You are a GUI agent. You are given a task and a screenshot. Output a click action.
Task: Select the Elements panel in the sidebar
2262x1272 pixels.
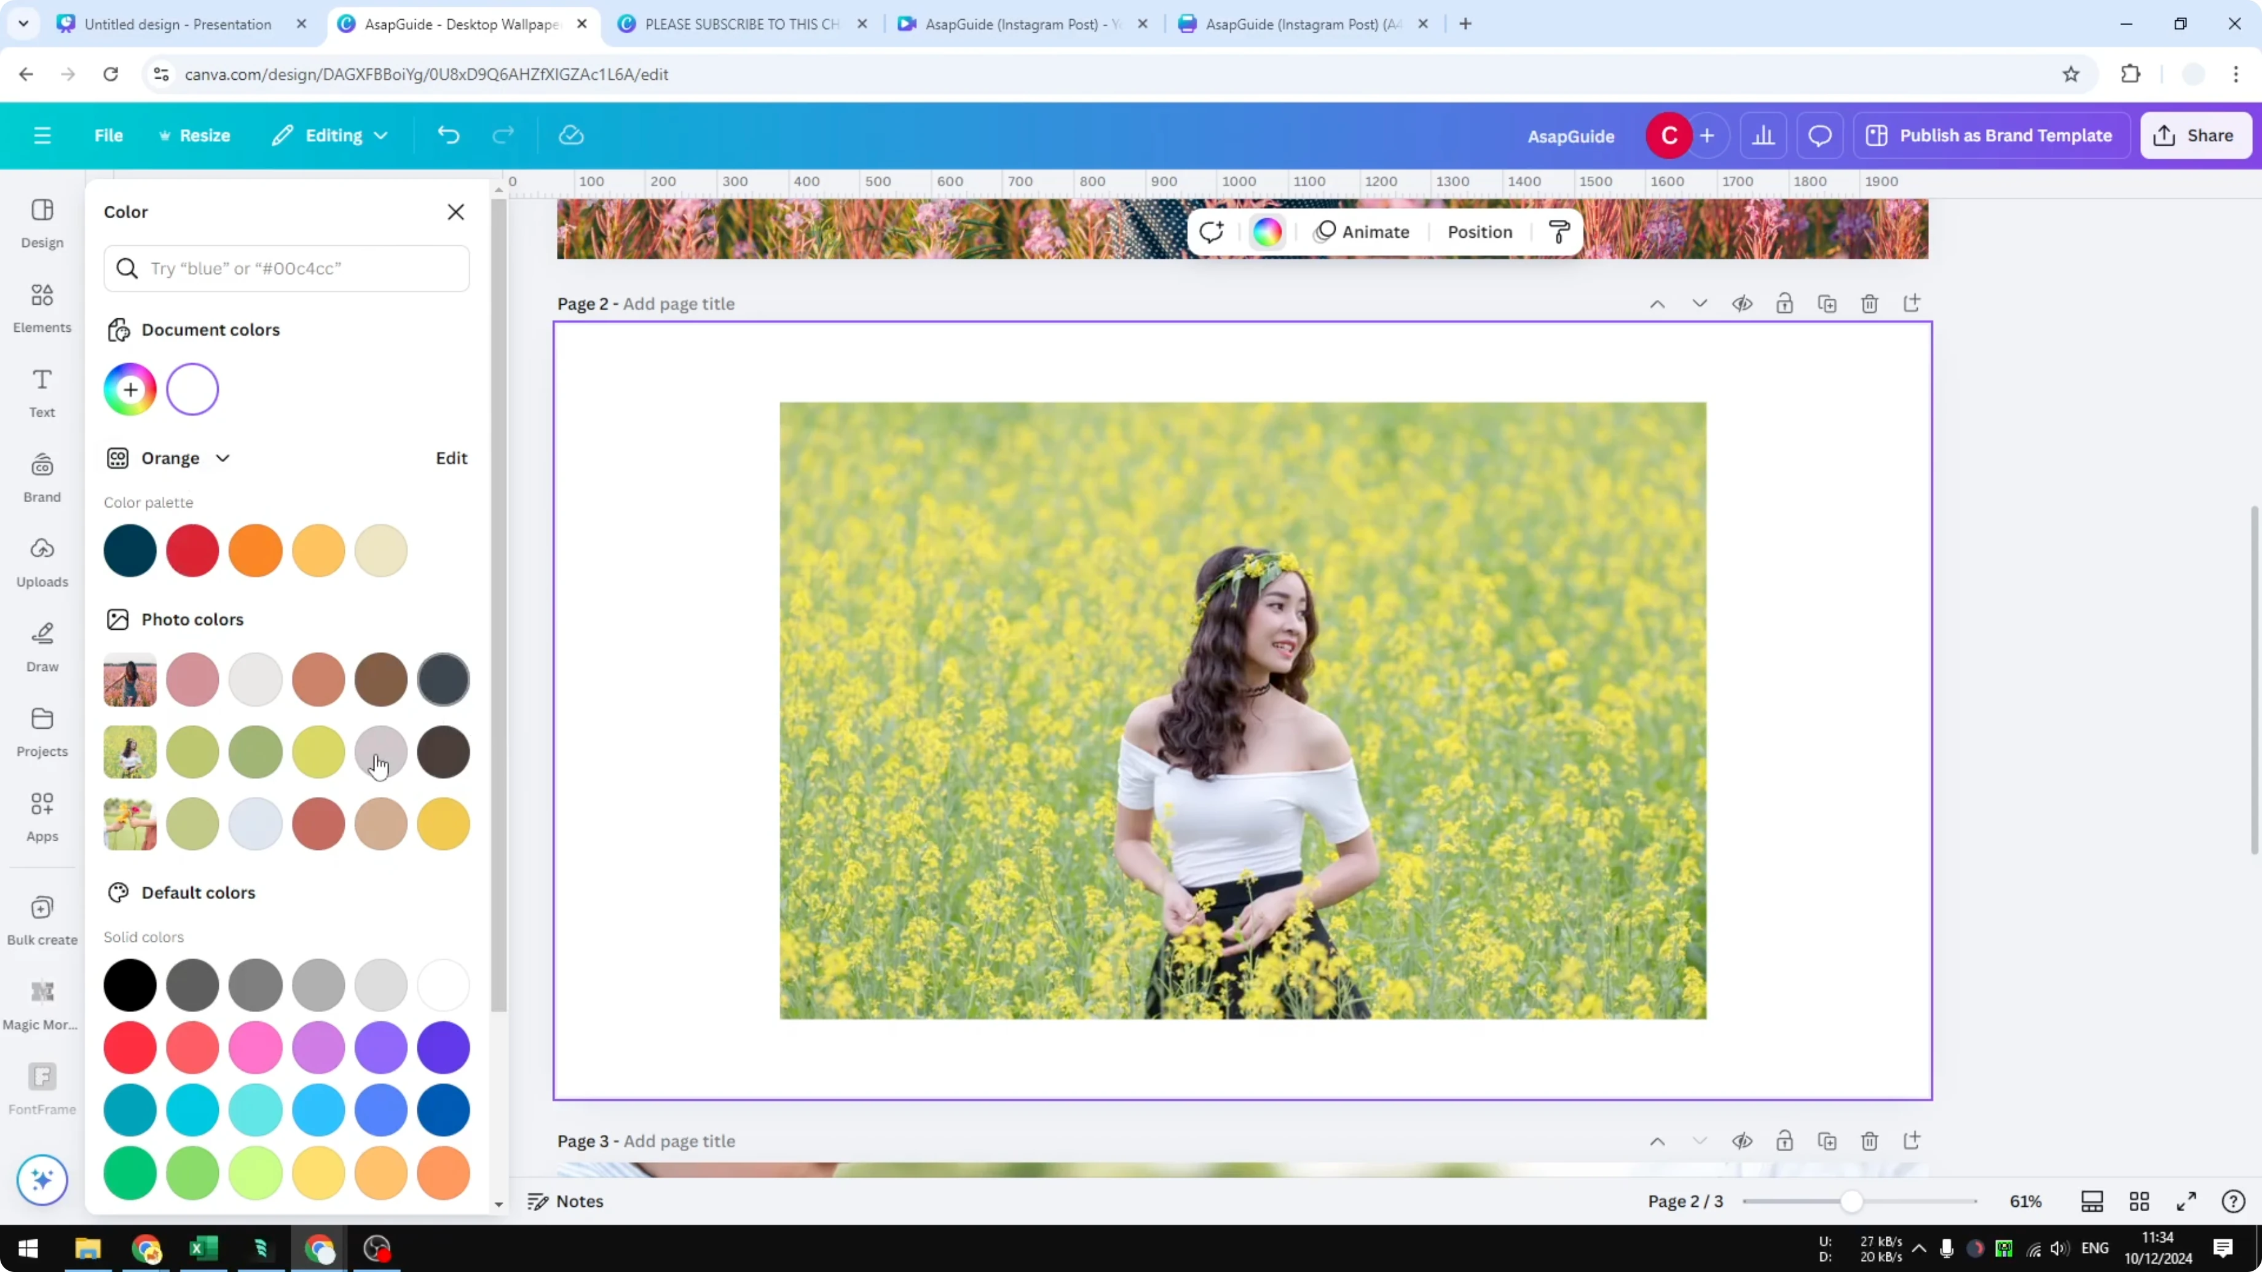tap(41, 307)
